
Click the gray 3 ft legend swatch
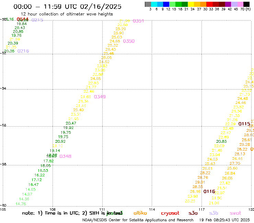tap(148, 4)
